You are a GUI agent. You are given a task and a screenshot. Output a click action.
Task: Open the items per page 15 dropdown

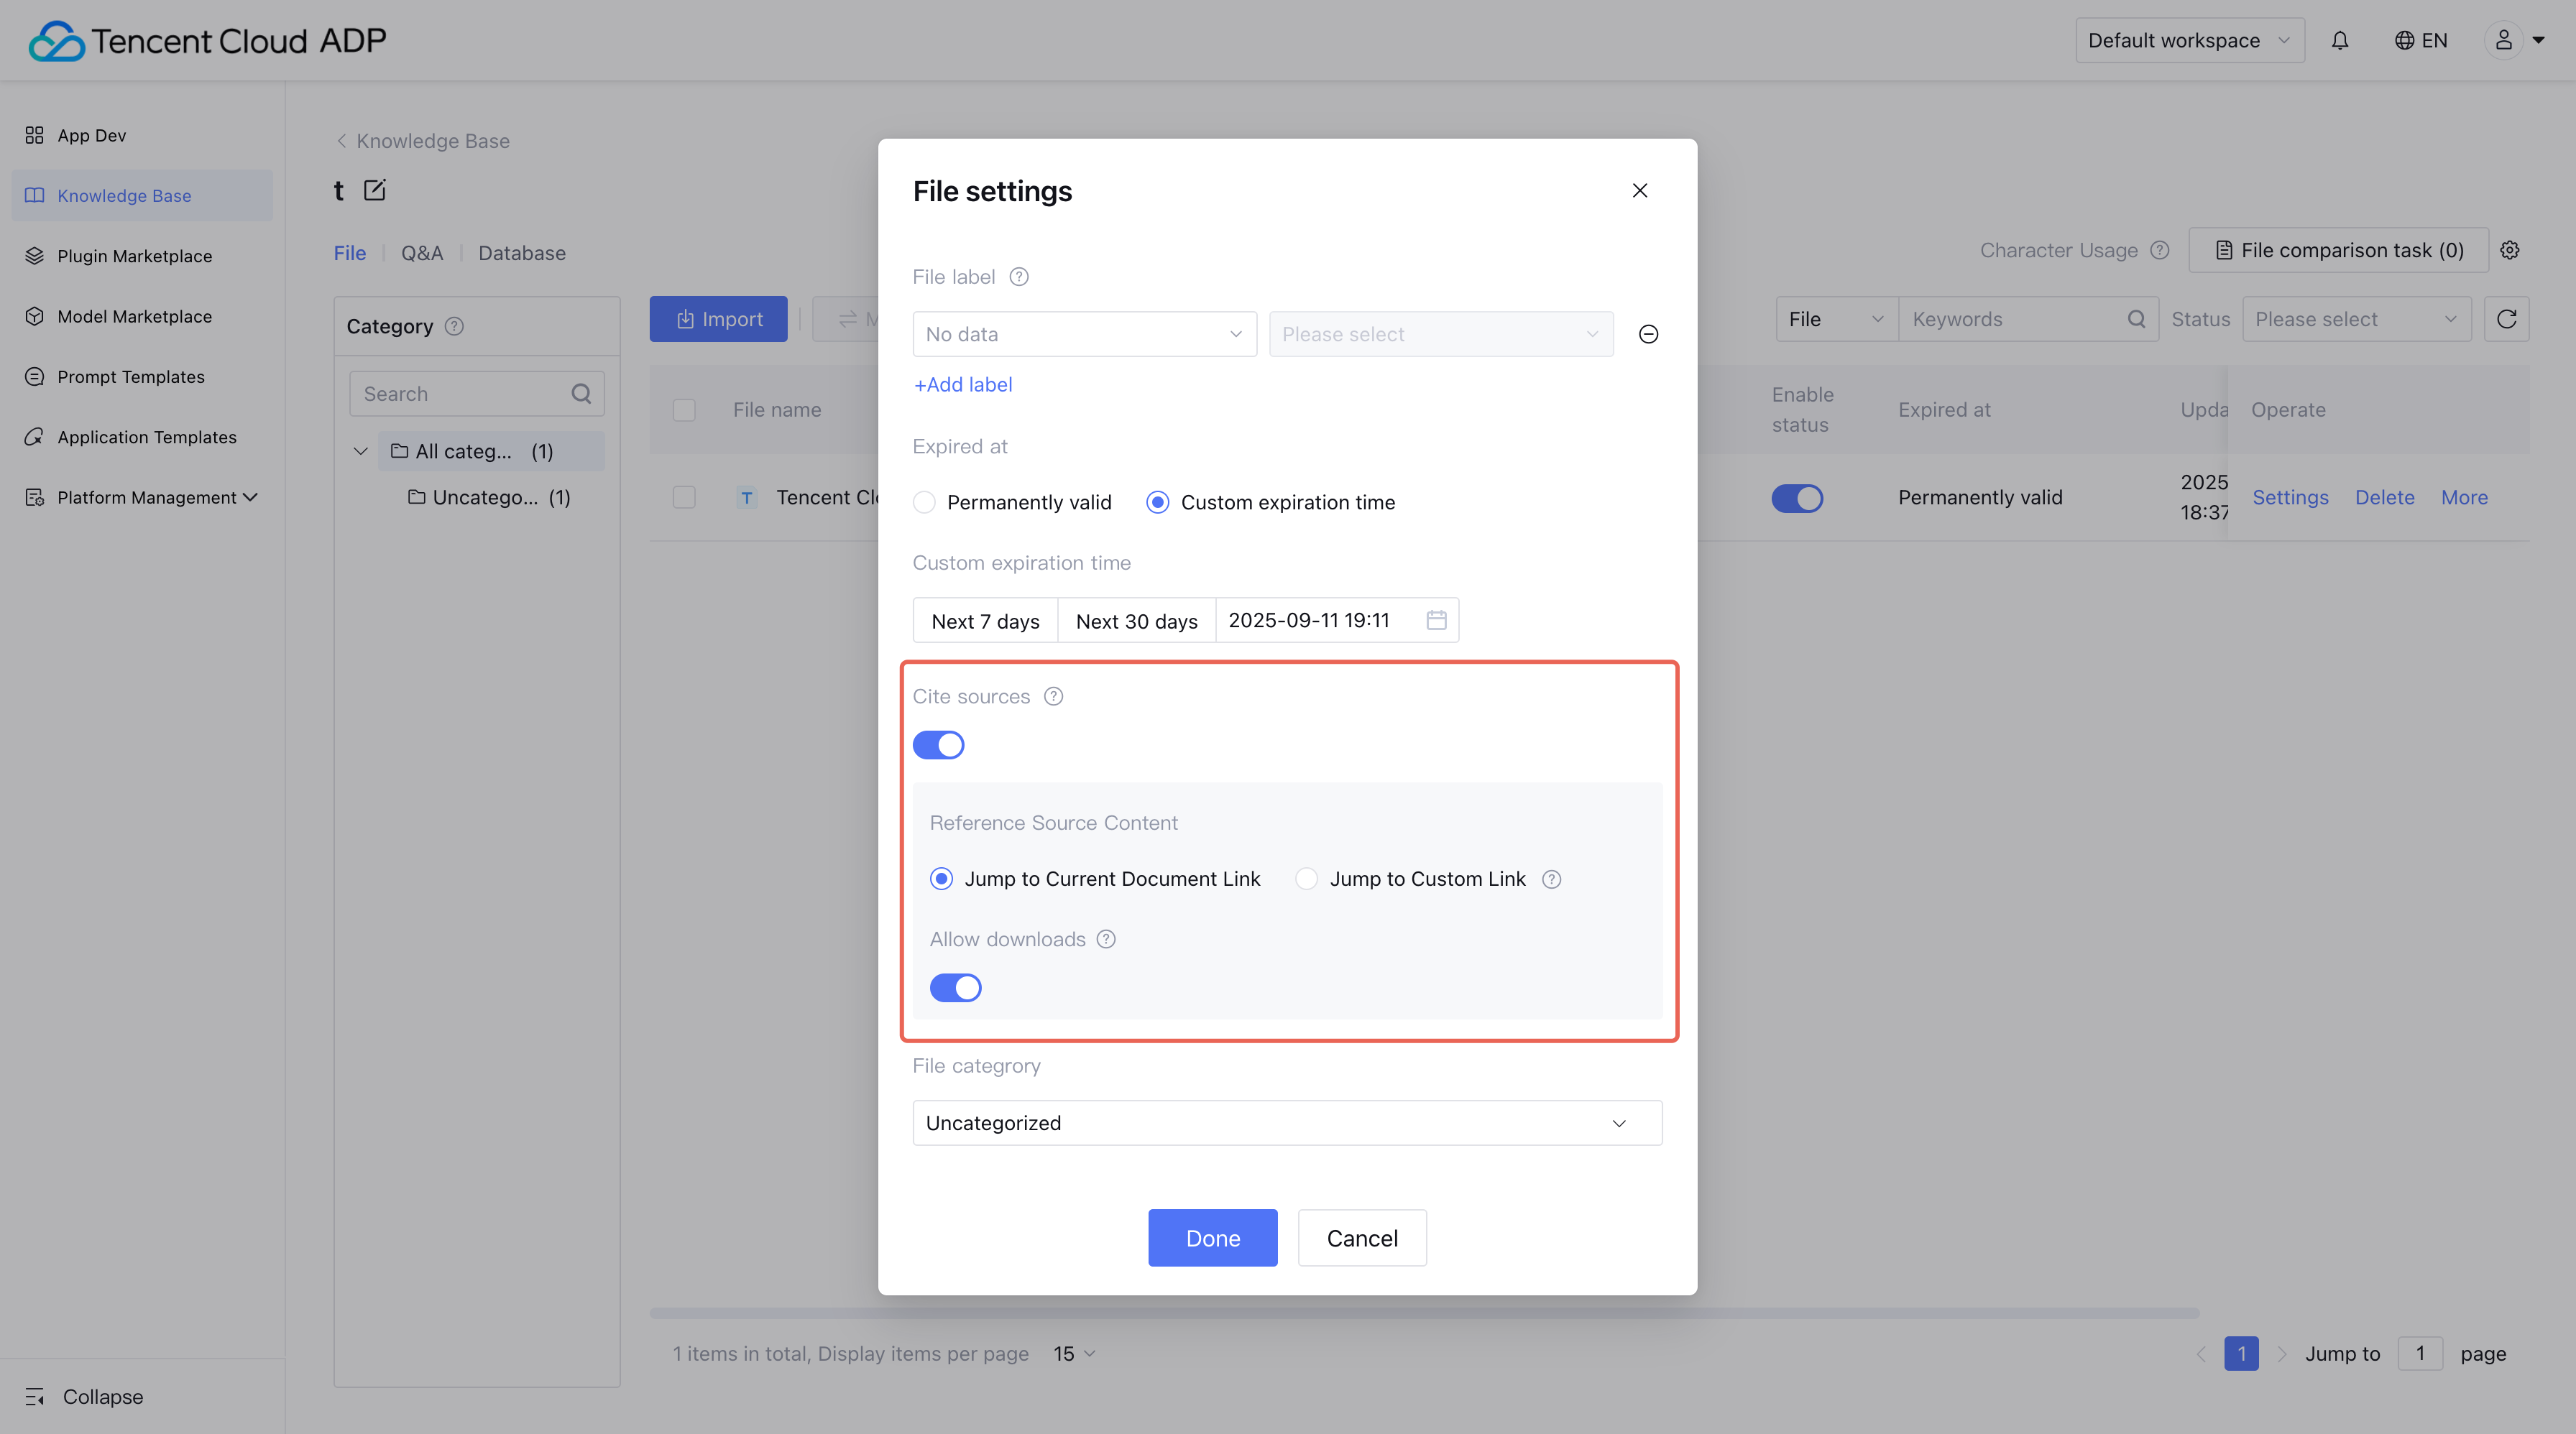(1075, 1353)
